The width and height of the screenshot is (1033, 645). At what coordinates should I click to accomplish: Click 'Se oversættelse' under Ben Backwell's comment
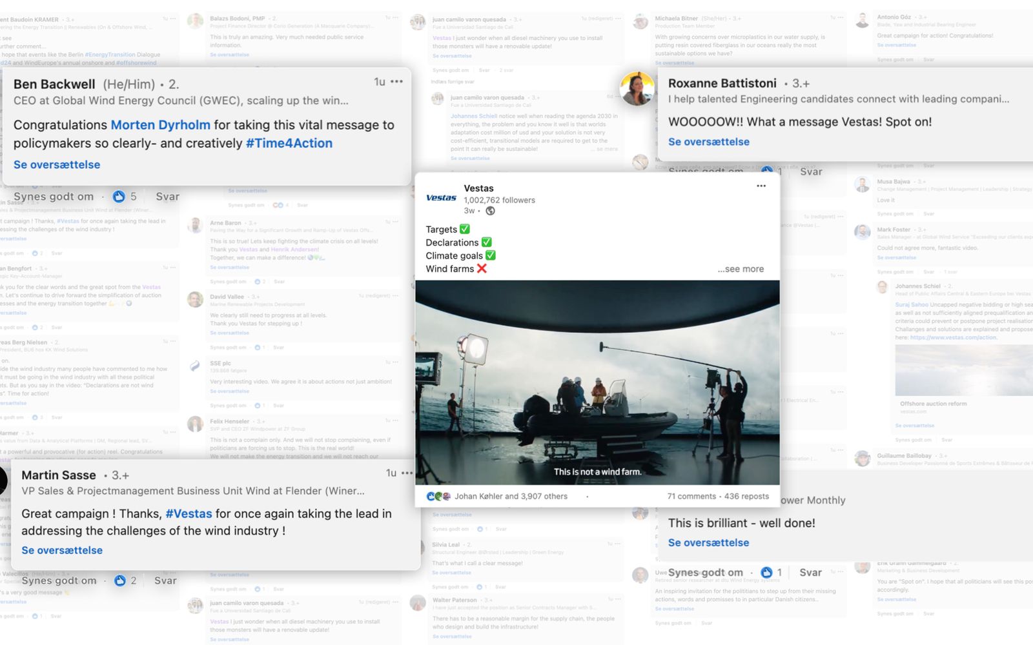click(57, 164)
